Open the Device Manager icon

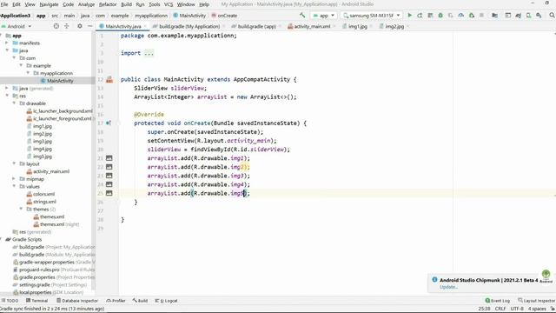pyautogui.click(x=528, y=16)
